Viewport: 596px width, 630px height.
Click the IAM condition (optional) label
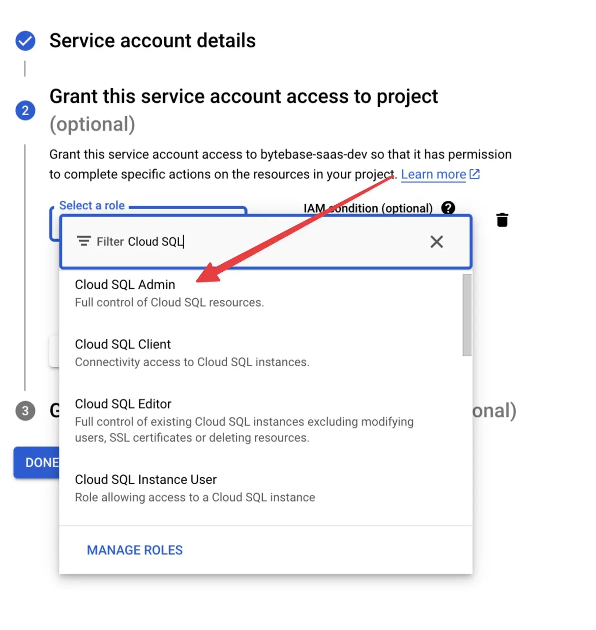(x=368, y=208)
